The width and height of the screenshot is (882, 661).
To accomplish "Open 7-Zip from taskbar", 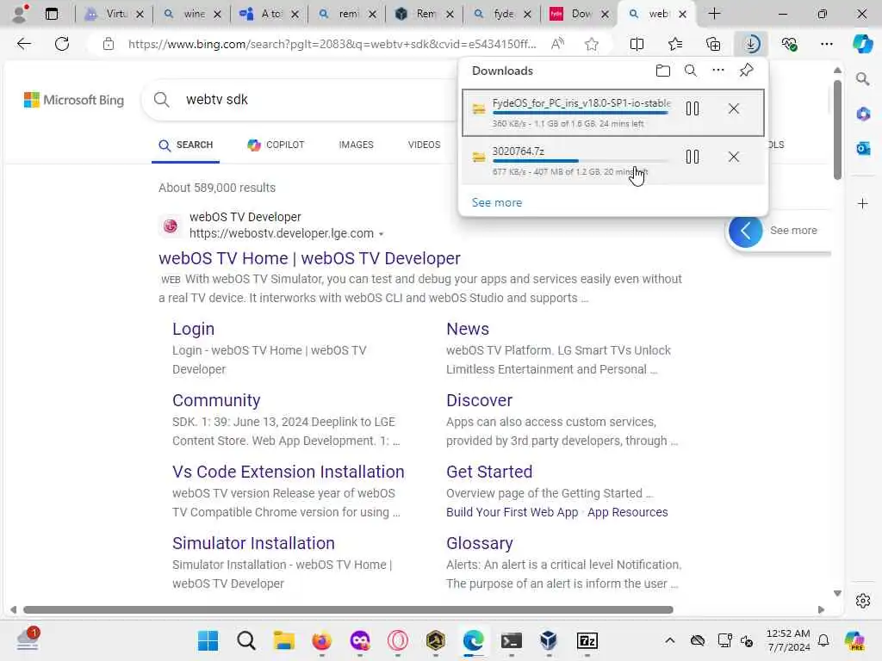I will point(587,640).
